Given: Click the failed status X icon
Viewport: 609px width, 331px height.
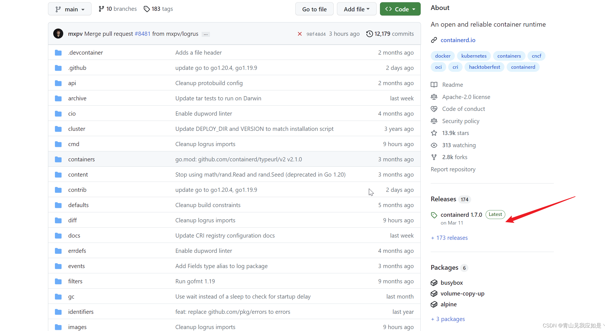Looking at the screenshot, I should [300, 34].
